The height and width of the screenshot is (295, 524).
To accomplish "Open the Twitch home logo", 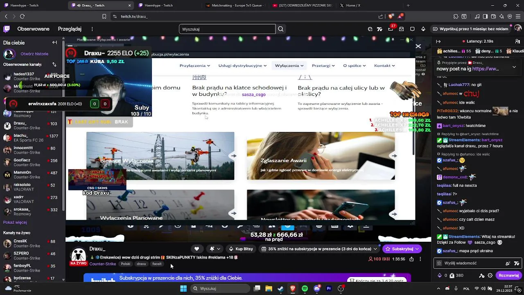I will click(7, 29).
